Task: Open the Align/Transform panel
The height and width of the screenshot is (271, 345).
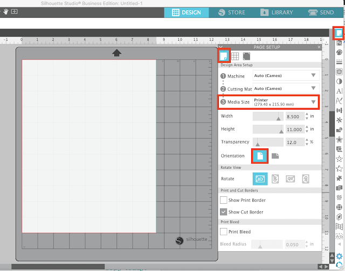Action: coord(339,110)
